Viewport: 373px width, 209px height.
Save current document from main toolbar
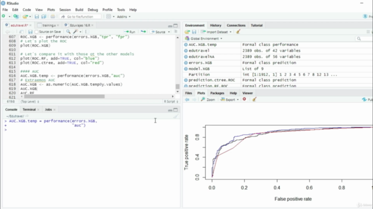click(37, 17)
